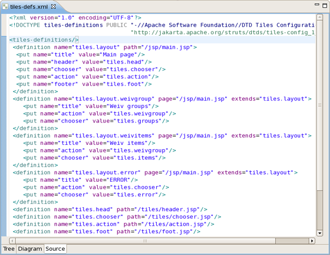Click the definition line with path /tiles/chooser.jsp
330x255 pixels.
coord(117,216)
